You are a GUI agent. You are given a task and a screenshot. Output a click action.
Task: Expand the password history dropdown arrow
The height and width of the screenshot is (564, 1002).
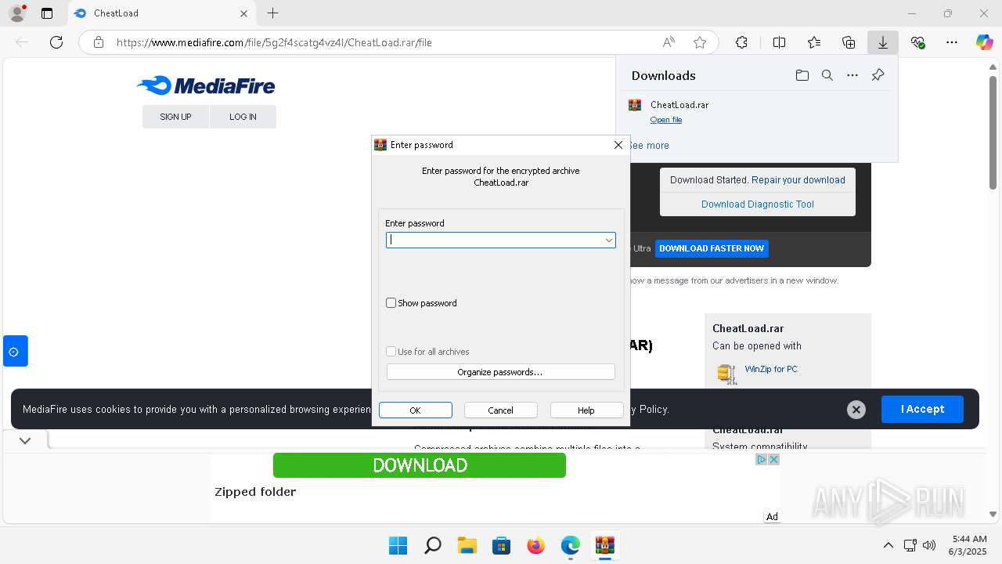pos(608,240)
